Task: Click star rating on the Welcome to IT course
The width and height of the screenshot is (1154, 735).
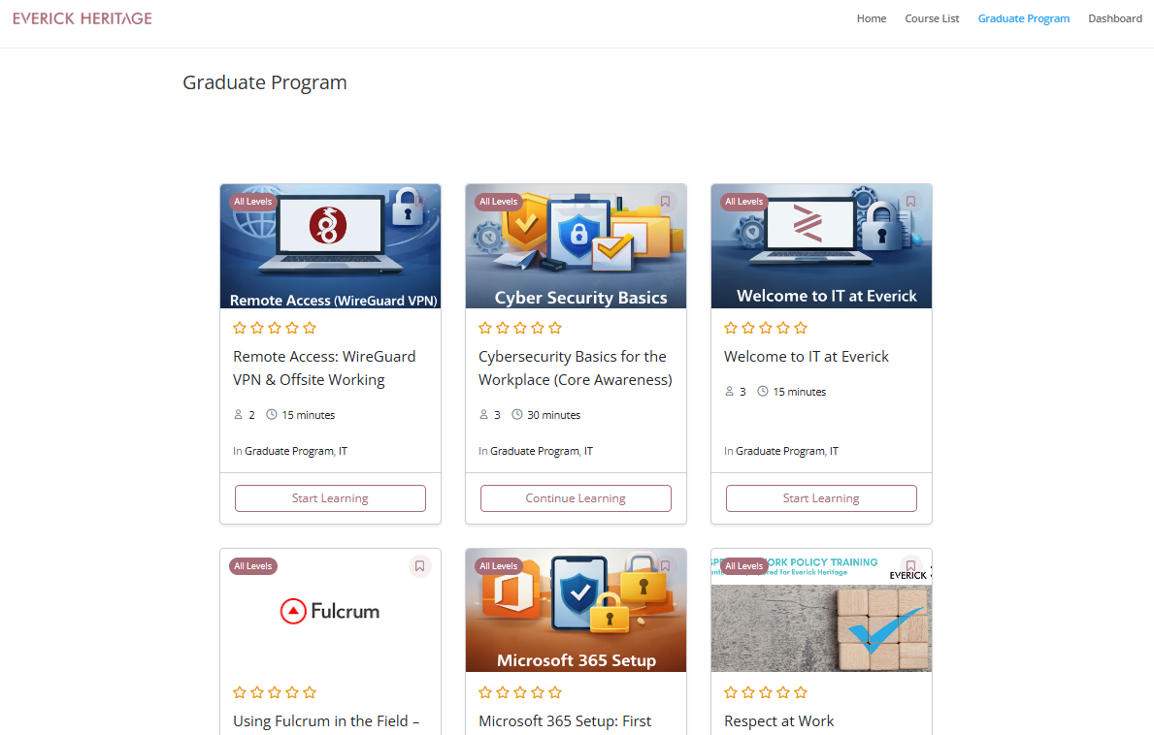Action: (x=766, y=328)
